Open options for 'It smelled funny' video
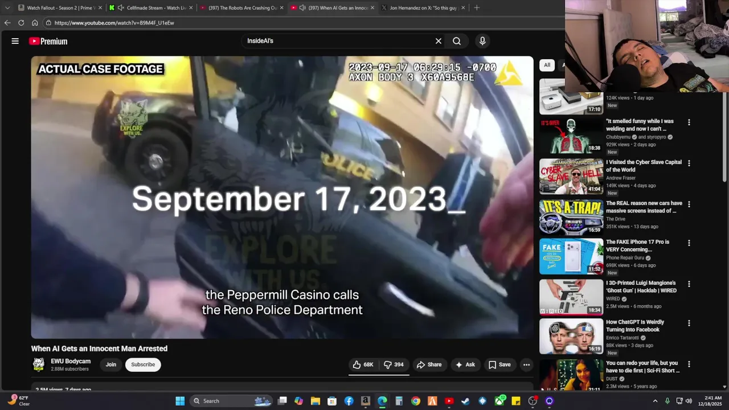 [689, 122]
